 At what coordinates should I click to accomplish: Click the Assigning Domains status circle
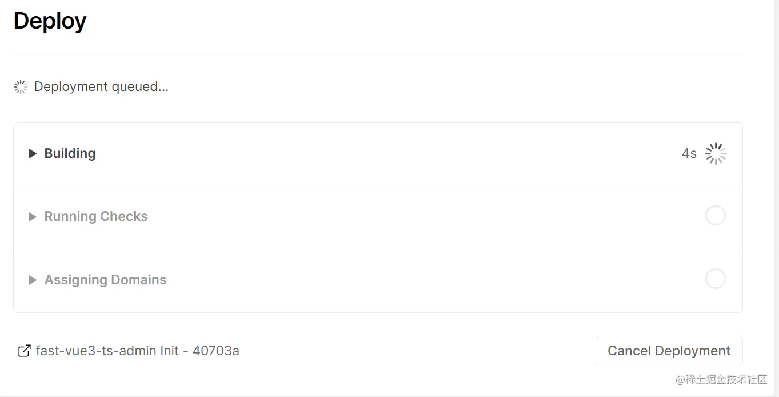click(715, 279)
